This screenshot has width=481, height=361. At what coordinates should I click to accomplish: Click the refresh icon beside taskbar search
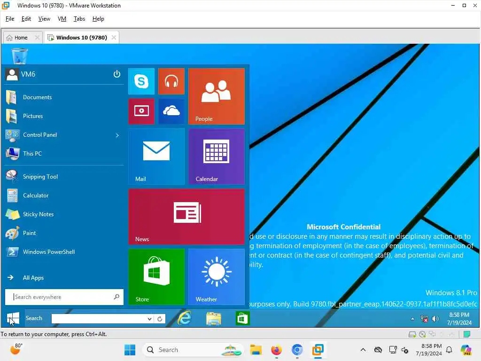coord(160,319)
